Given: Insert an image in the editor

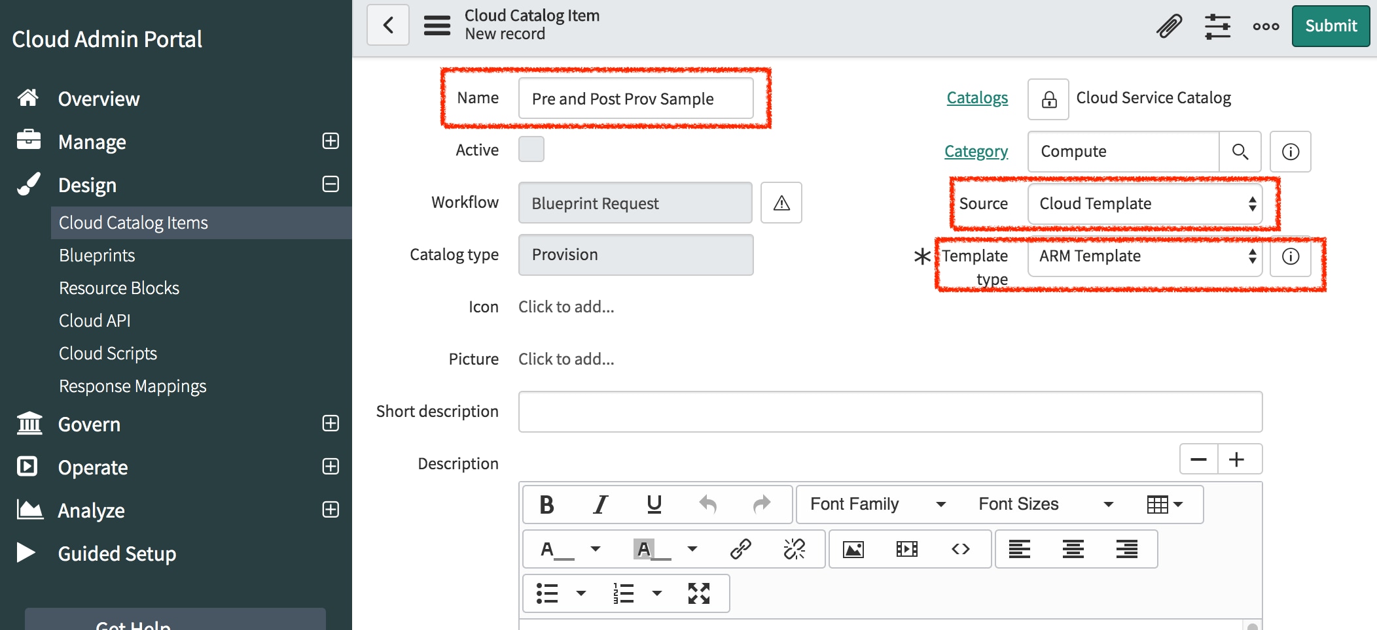Looking at the screenshot, I should coord(853,550).
